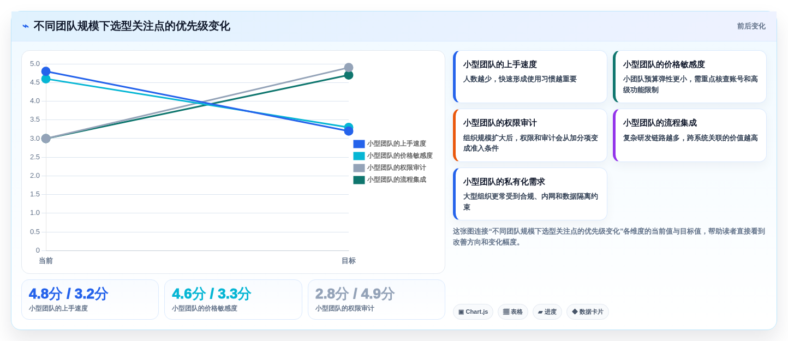Viewport: 788px width, 341px height.
Task: Click the 2.8分 / 4.9分 stat card
Action: tap(377, 300)
